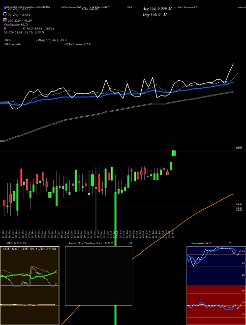The height and width of the screenshot is (325, 246).
Task: Open the red RSI indicator chart
Action: 216,305
